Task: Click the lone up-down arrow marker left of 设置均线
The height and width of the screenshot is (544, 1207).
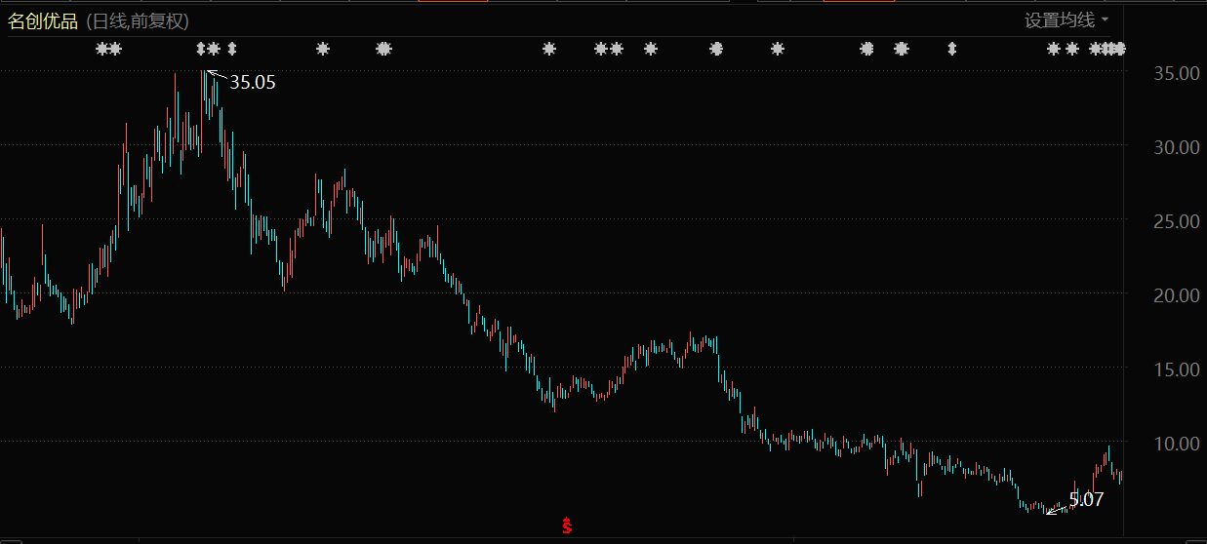Action: (952, 49)
